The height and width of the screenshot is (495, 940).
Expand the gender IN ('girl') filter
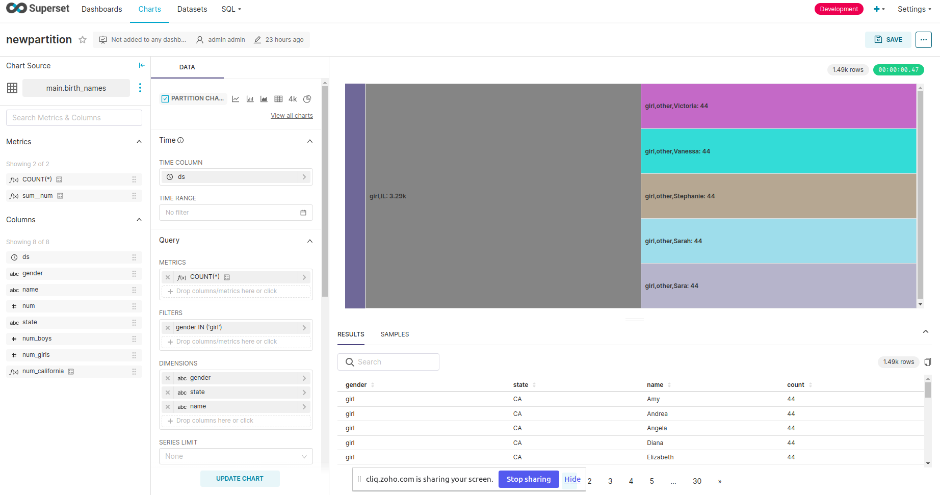click(x=304, y=327)
